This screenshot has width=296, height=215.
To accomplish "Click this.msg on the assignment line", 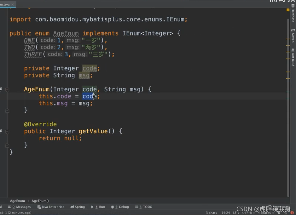I will click(53, 104).
